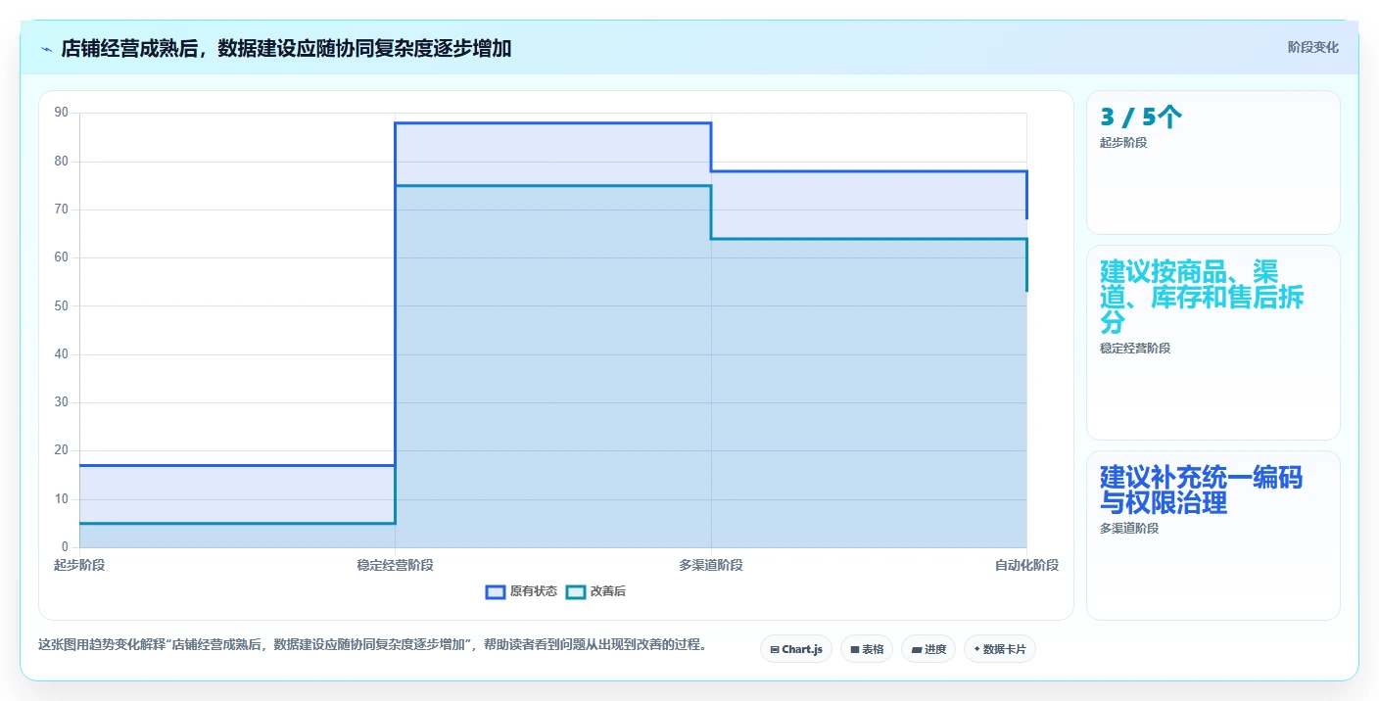Click the 稳定经营阶段 caption in the side card
The width and height of the screenshot is (1379, 701).
coord(1135,349)
